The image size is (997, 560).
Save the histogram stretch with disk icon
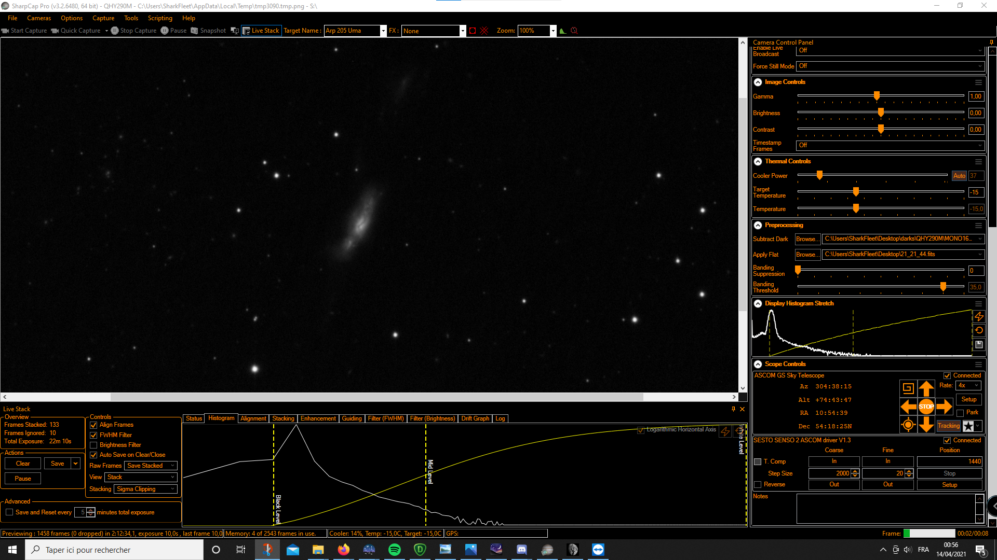coord(979,344)
